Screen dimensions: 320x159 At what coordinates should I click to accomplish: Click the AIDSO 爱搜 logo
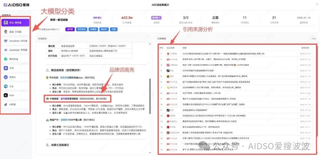point(17,5)
